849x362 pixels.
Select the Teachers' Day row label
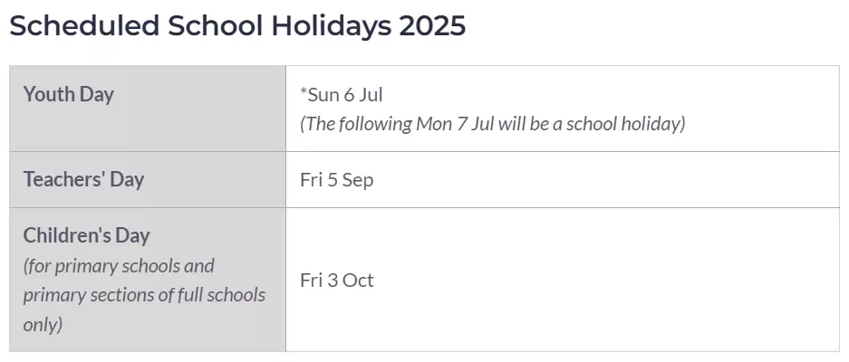tap(83, 179)
